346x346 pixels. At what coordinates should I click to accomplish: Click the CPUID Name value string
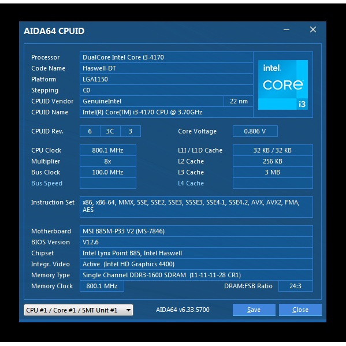(166, 112)
